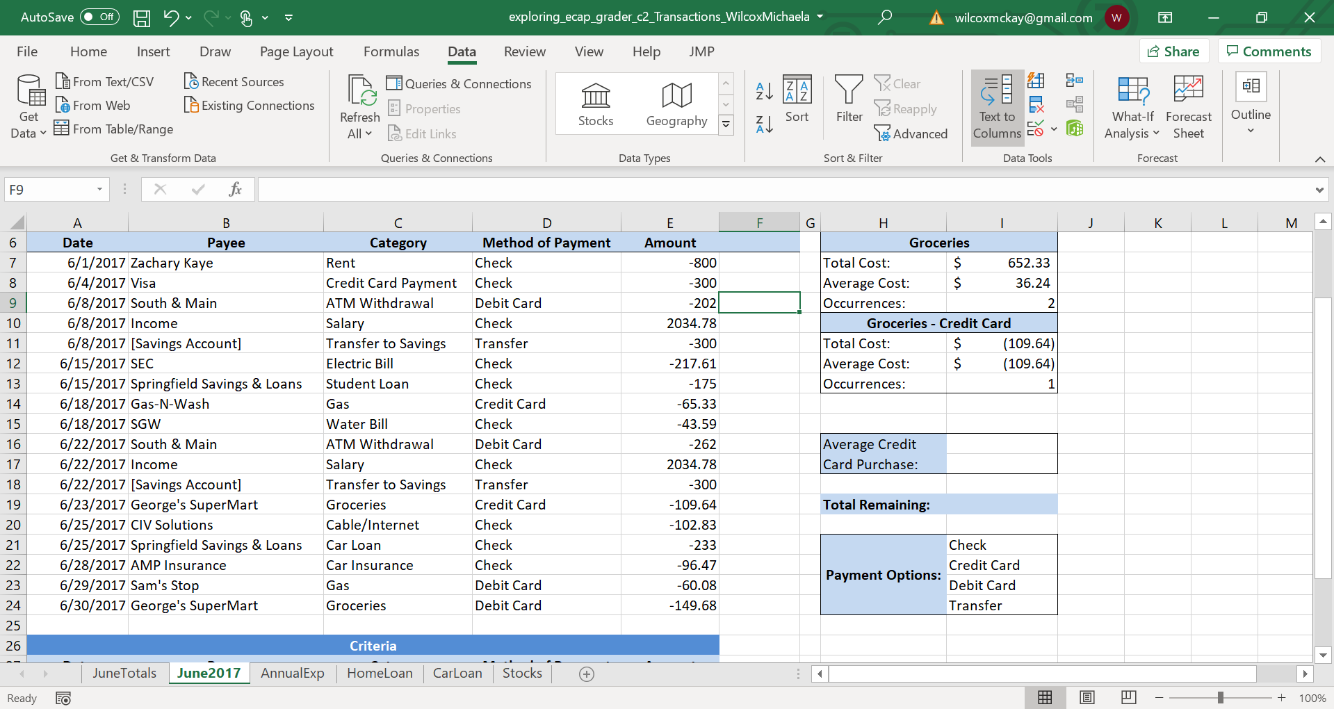This screenshot has width=1334, height=709.
Task: Expand the Name Box dropdown
Action: click(99, 190)
